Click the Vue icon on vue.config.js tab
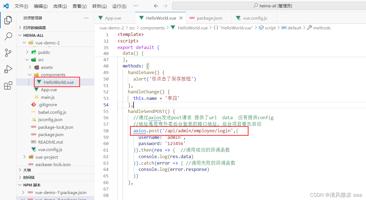 (238, 18)
